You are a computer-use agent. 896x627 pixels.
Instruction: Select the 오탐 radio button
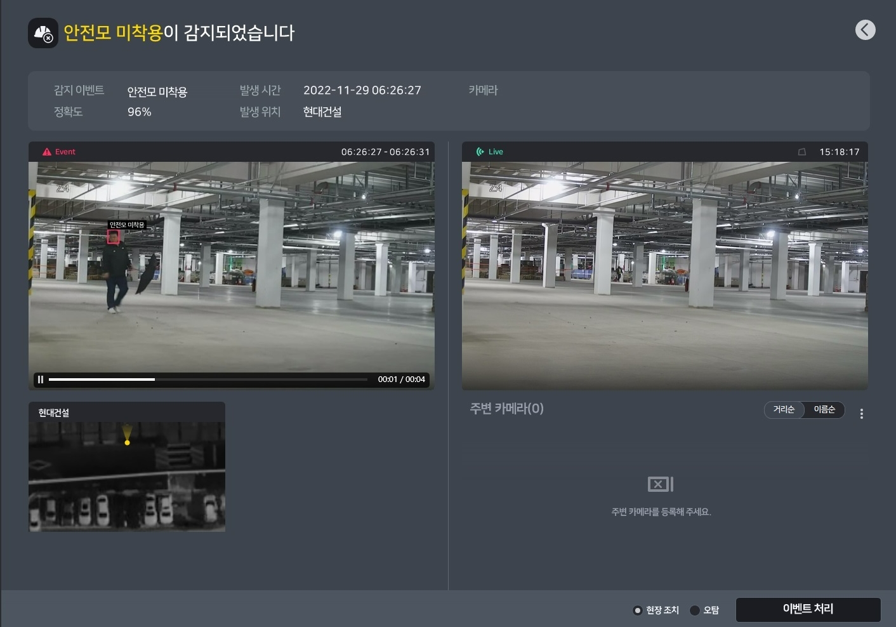(x=696, y=610)
